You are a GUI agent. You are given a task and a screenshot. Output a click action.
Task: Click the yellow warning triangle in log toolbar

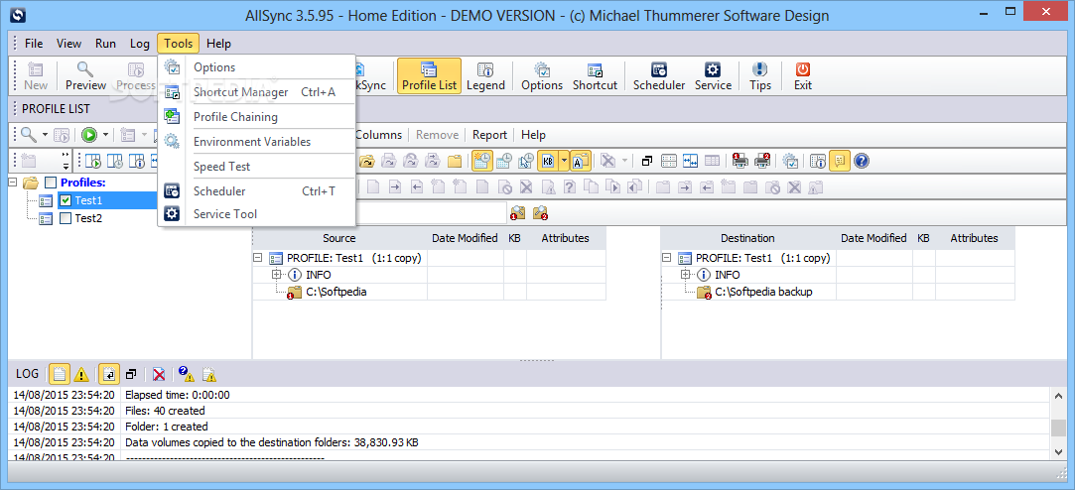pyautogui.click(x=81, y=374)
